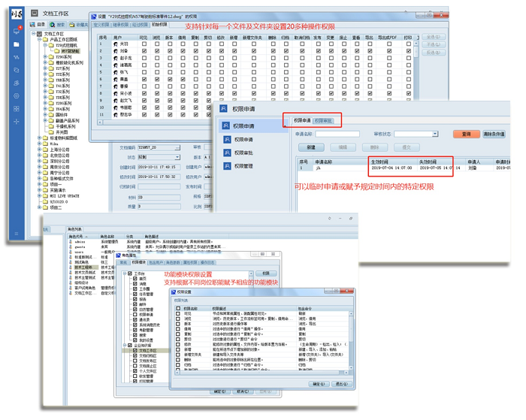The height and width of the screenshot is (420, 526).
Task: Switch to the 初始权限 tab
Action: (159, 25)
